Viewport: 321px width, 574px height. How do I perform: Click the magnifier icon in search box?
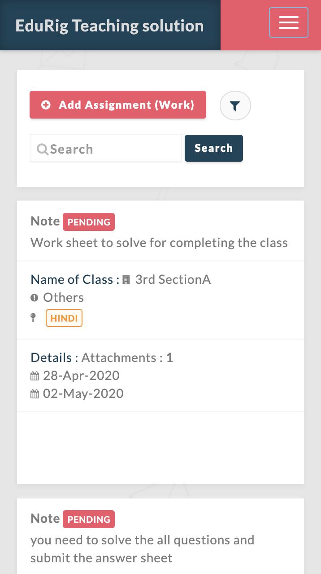click(x=43, y=149)
